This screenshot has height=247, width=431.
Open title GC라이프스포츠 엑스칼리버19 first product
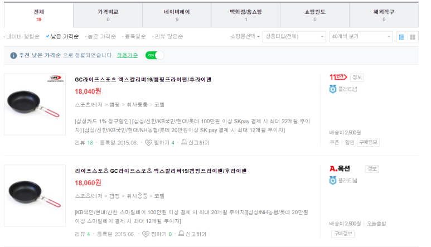click(143, 79)
